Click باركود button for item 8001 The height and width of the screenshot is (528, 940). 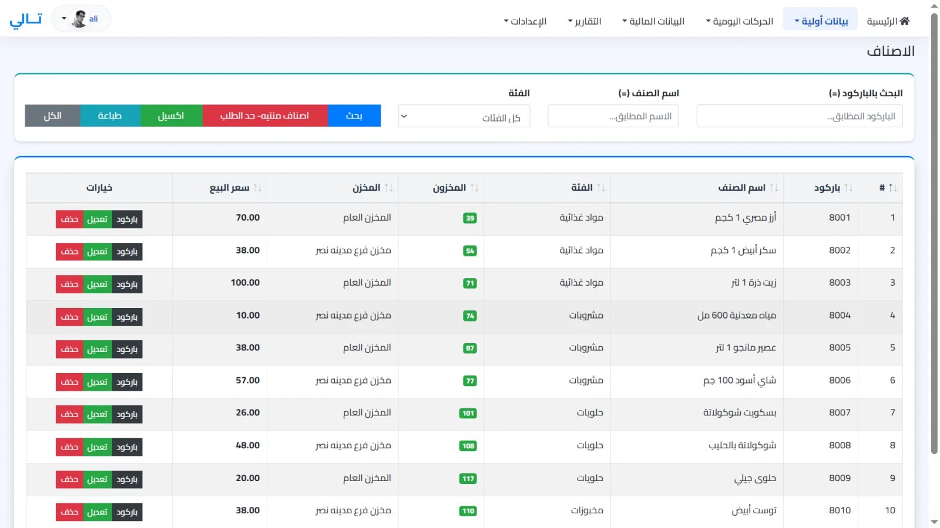tap(127, 219)
